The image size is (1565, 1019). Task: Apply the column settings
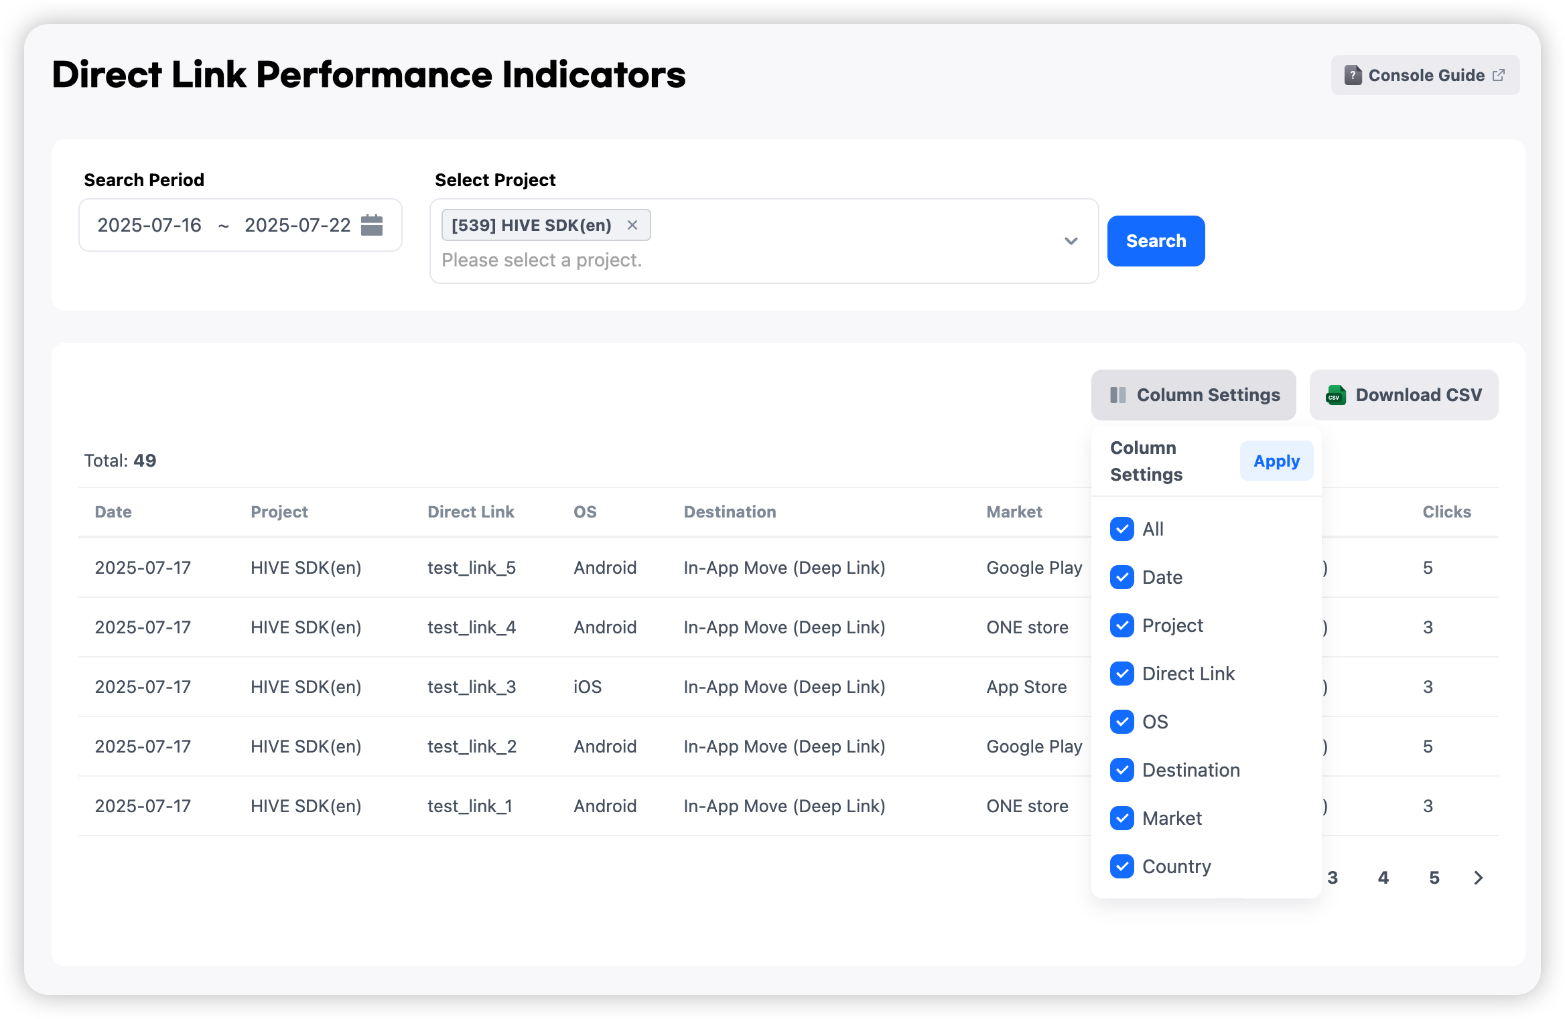point(1276,461)
